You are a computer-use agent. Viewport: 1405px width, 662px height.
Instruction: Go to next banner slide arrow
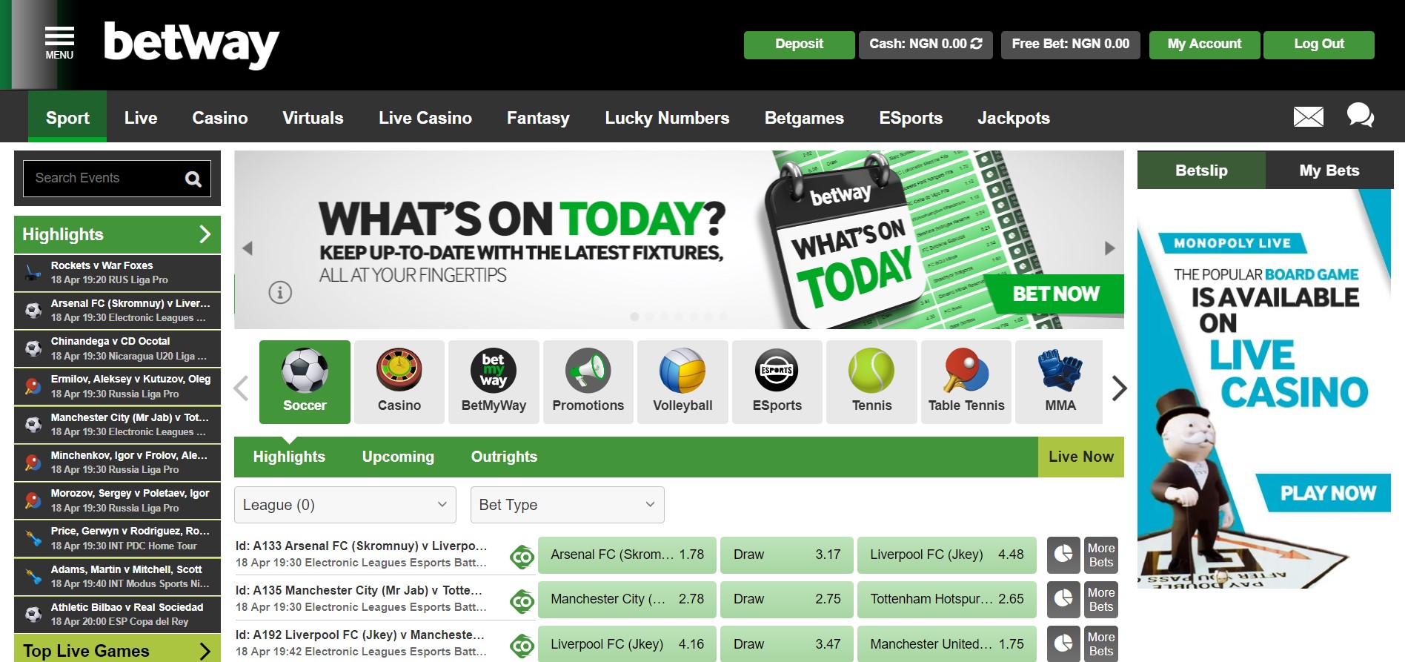(1109, 248)
